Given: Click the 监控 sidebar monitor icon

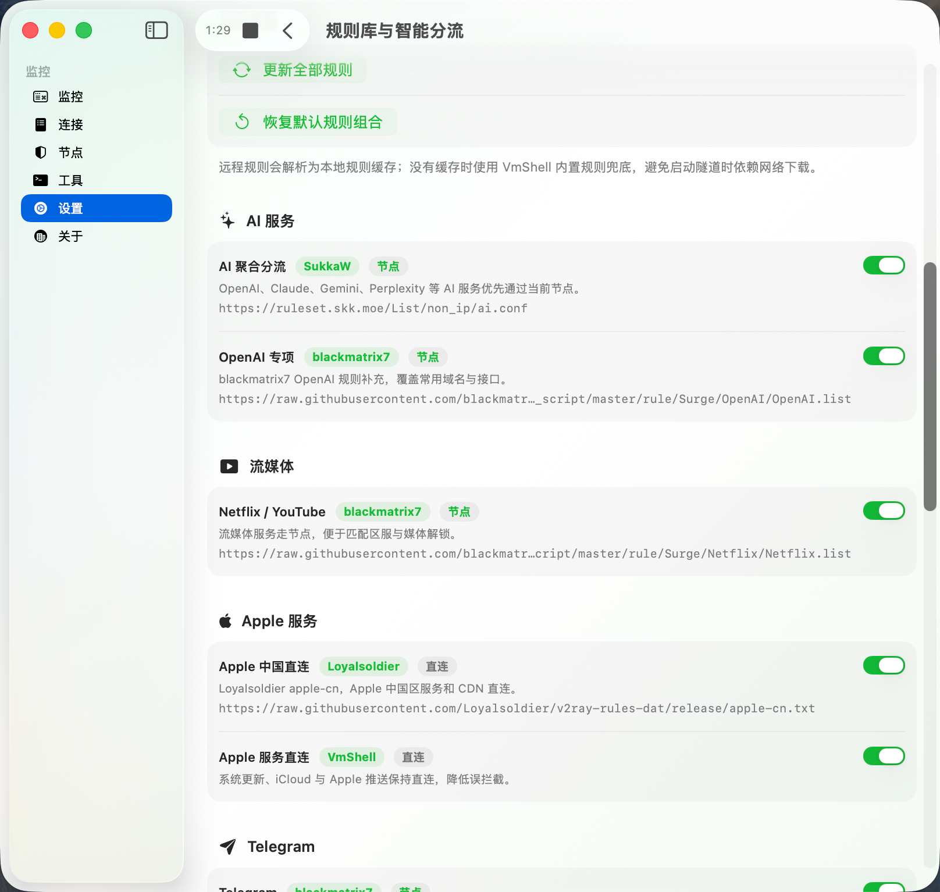Looking at the screenshot, I should (x=41, y=97).
